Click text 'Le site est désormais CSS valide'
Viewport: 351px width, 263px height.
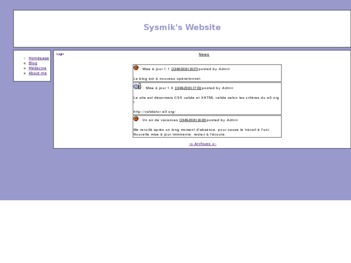pyautogui.click(x=164, y=97)
